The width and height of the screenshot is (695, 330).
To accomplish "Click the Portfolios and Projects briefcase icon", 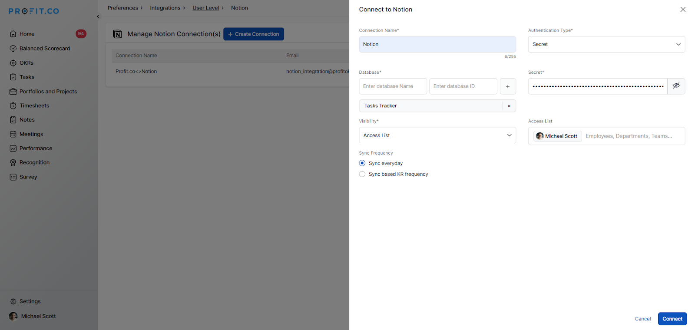I will pyautogui.click(x=13, y=92).
